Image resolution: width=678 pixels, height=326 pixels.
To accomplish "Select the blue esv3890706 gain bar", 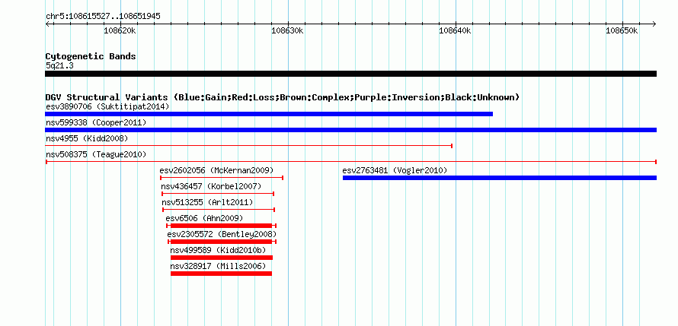I will tap(269, 114).
